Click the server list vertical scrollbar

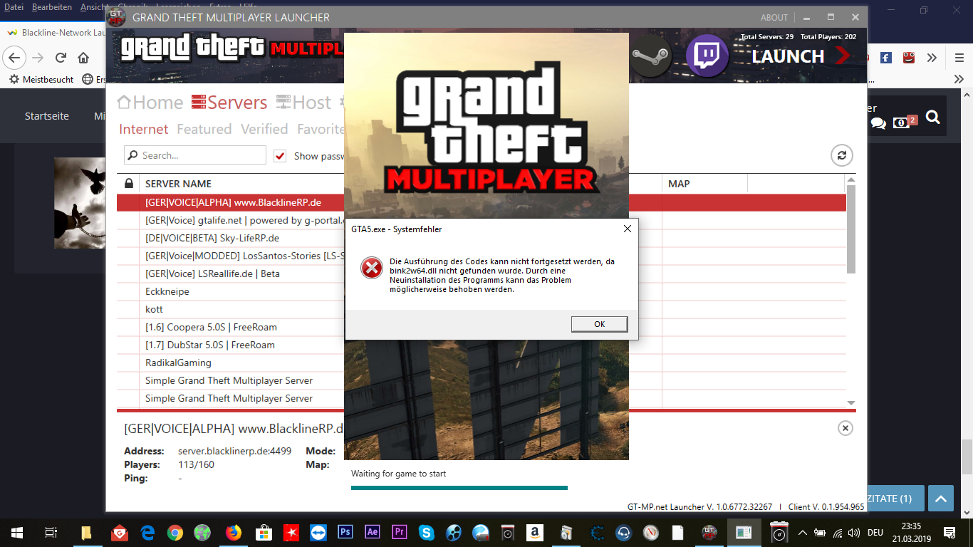[x=850, y=228]
